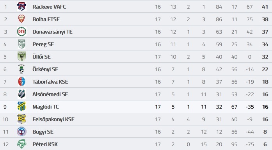
Task: Click the Dunavarsányi TE team name
Action: pos(52,32)
